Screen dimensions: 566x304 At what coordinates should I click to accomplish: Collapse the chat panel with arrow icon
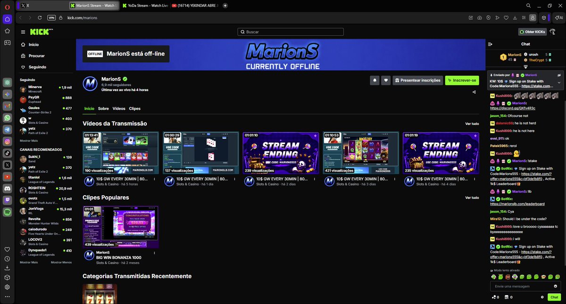pyautogui.click(x=491, y=44)
